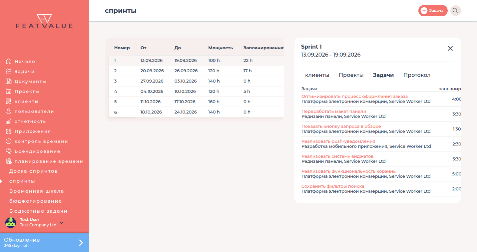
Task: Close the Sprint 1 detail panel
Action: tap(450, 48)
